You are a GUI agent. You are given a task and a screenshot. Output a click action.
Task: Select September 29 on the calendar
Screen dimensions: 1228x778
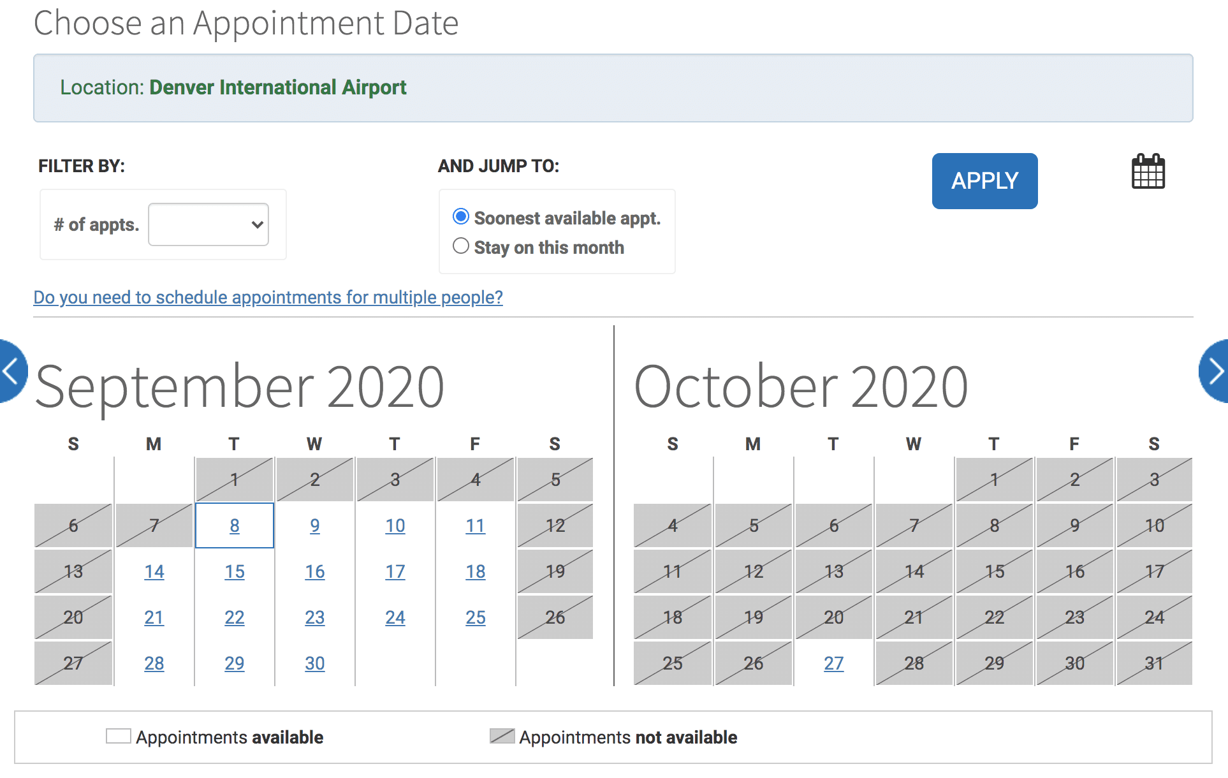click(234, 663)
